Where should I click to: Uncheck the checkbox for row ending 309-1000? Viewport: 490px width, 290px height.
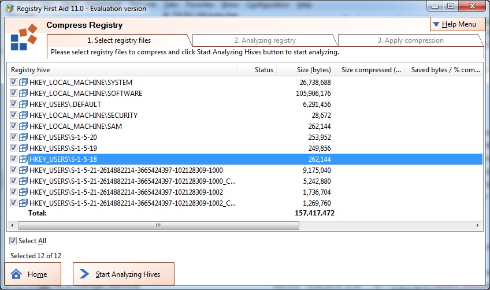point(13,170)
